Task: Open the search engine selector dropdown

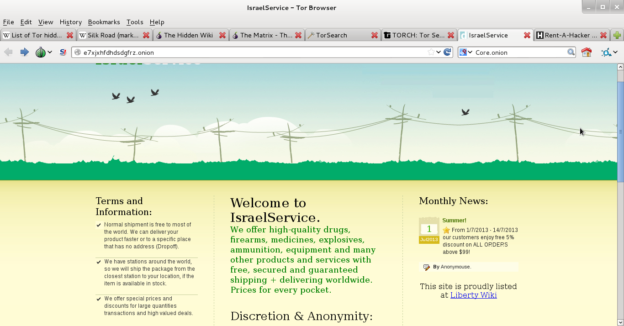Action: (465, 53)
